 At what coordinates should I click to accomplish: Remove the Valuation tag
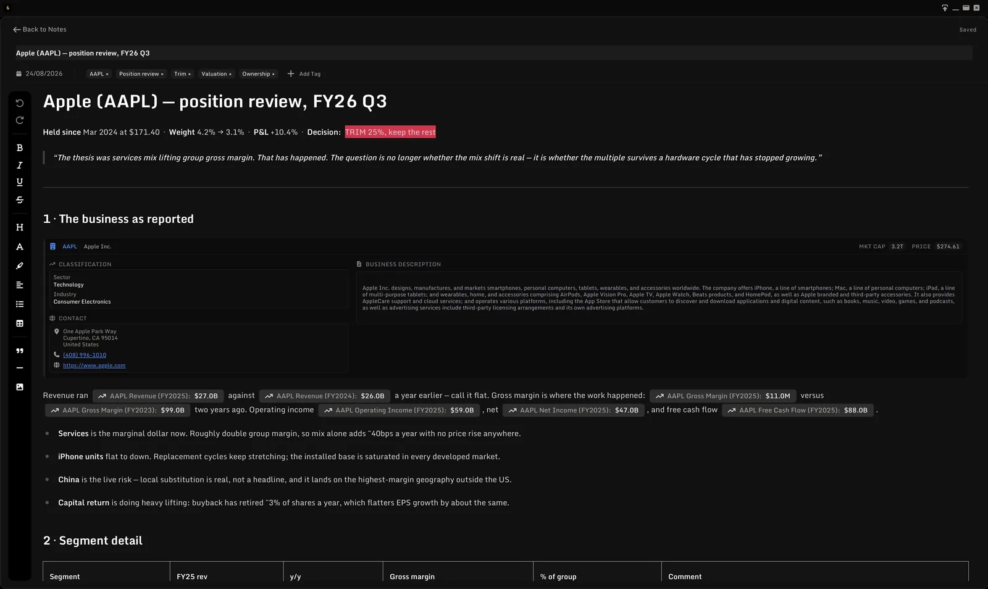point(230,74)
